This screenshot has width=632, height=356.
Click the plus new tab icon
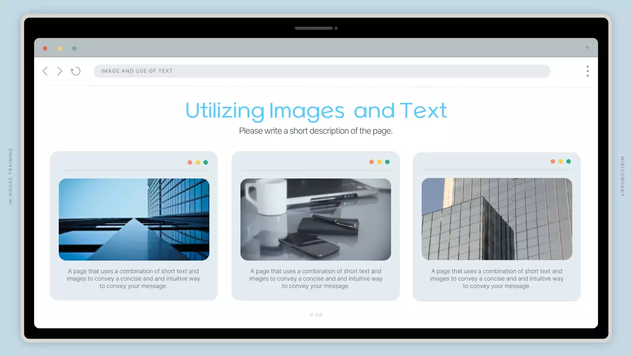pos(587,48)
